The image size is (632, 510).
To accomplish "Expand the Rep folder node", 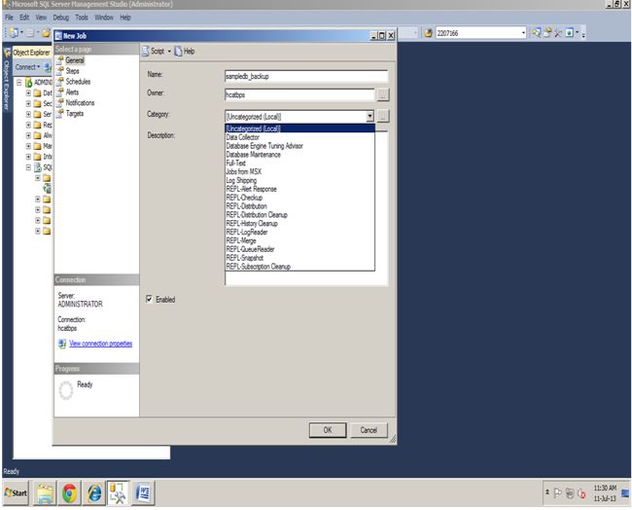I will pyautogui.click(x=28, y=125).
